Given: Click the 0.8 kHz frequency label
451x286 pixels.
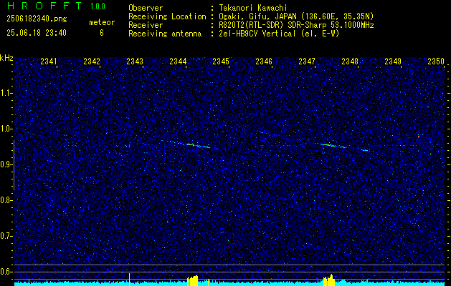Looking at the screenshot, I should [6, 200].
